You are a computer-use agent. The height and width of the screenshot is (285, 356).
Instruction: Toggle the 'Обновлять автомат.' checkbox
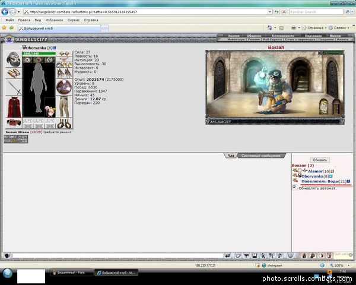click(x=294, y=187)
